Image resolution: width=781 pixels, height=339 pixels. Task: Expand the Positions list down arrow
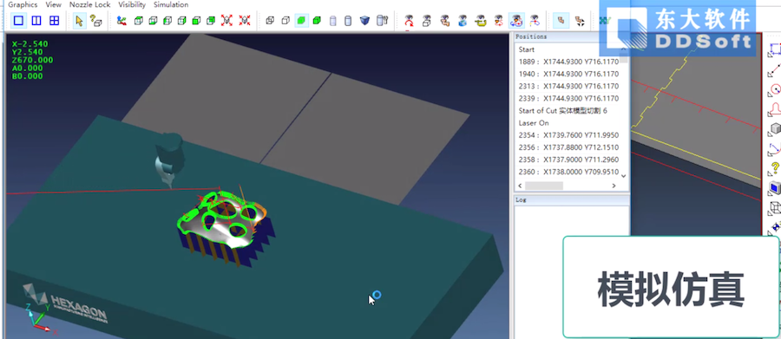[x=623, y=176]
